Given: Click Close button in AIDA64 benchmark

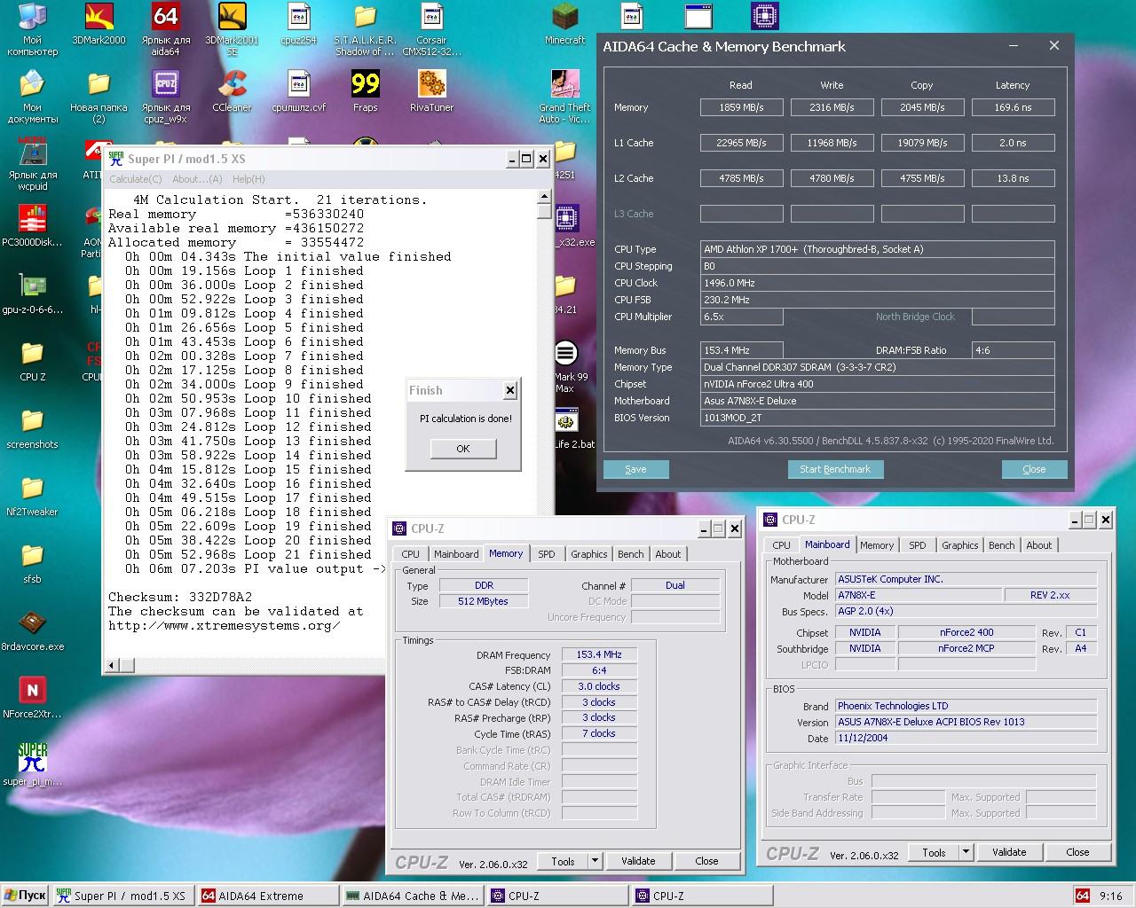Looking at the screenshot, I should 1034,469.
